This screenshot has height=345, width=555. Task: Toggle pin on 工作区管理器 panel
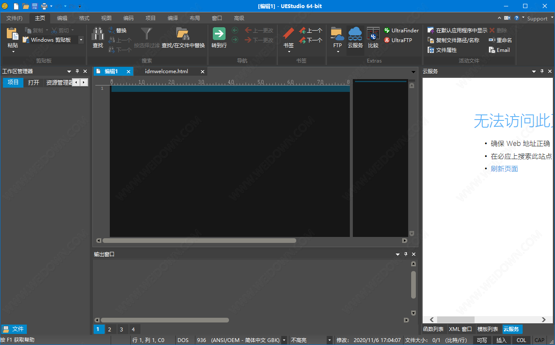(77, 71)
